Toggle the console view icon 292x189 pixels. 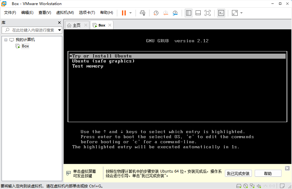221,13
